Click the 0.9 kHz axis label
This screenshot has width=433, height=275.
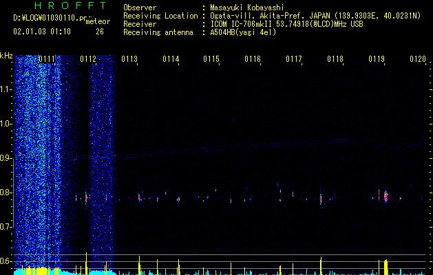pyautogui.click(x=6, y=158)
